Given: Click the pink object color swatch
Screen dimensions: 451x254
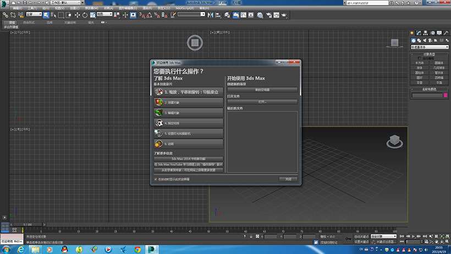Looking at the screenshot, I should [x=446, y=95].
